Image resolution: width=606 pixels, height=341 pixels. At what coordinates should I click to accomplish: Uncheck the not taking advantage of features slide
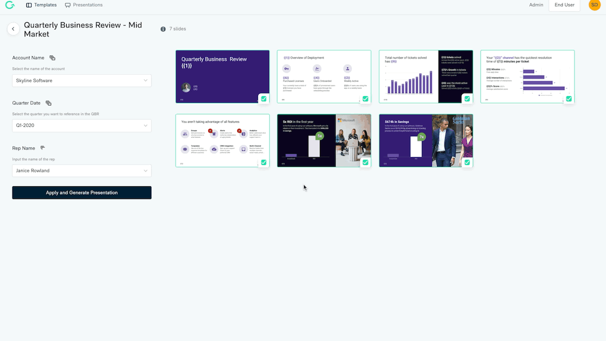click(264, 163)
